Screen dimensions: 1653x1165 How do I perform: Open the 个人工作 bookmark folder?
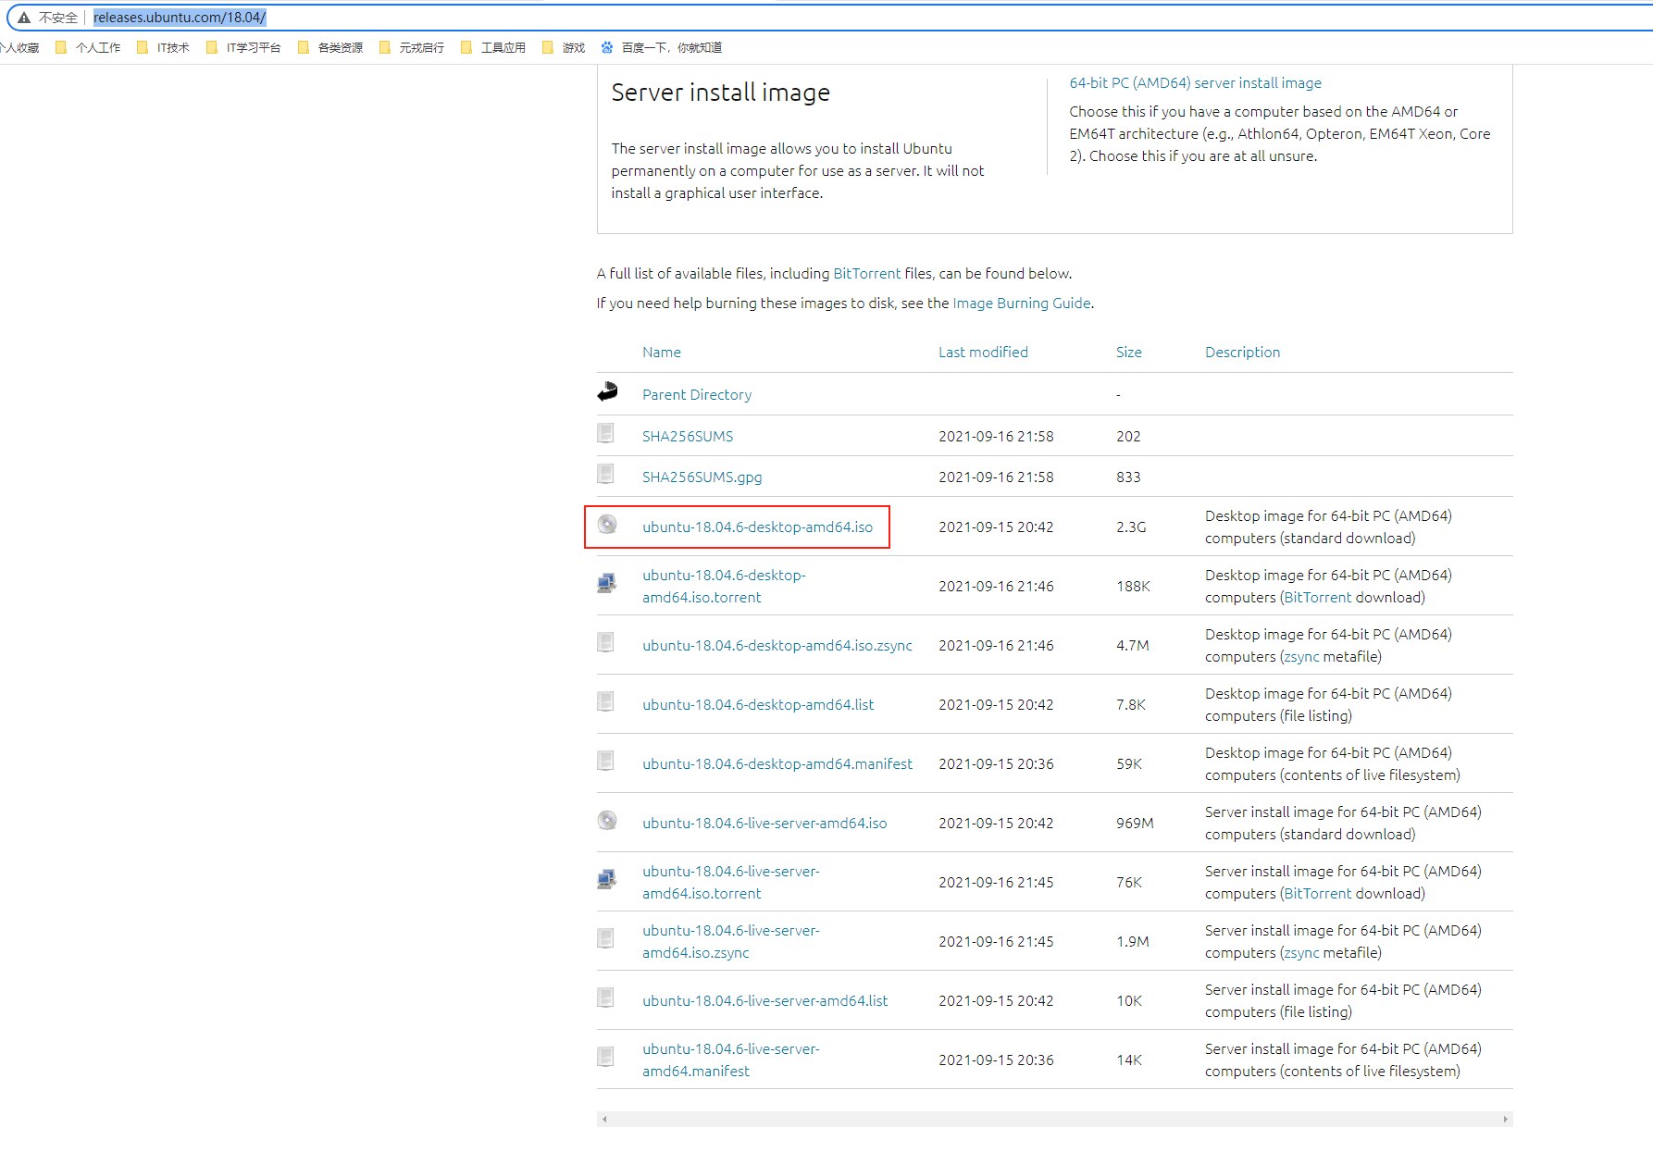88,47
